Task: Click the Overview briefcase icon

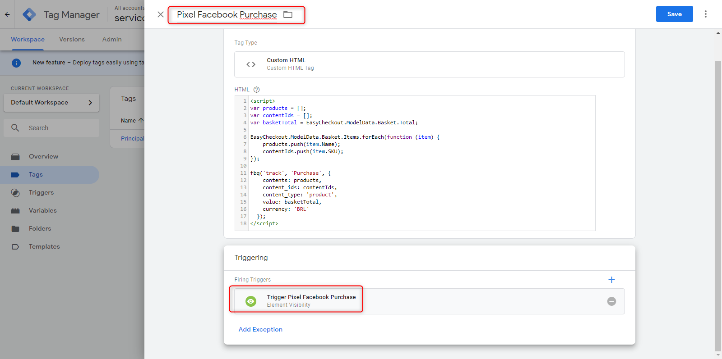Action: click(15, 157)
